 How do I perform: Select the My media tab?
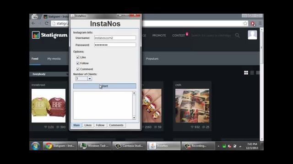pos(54,59)
